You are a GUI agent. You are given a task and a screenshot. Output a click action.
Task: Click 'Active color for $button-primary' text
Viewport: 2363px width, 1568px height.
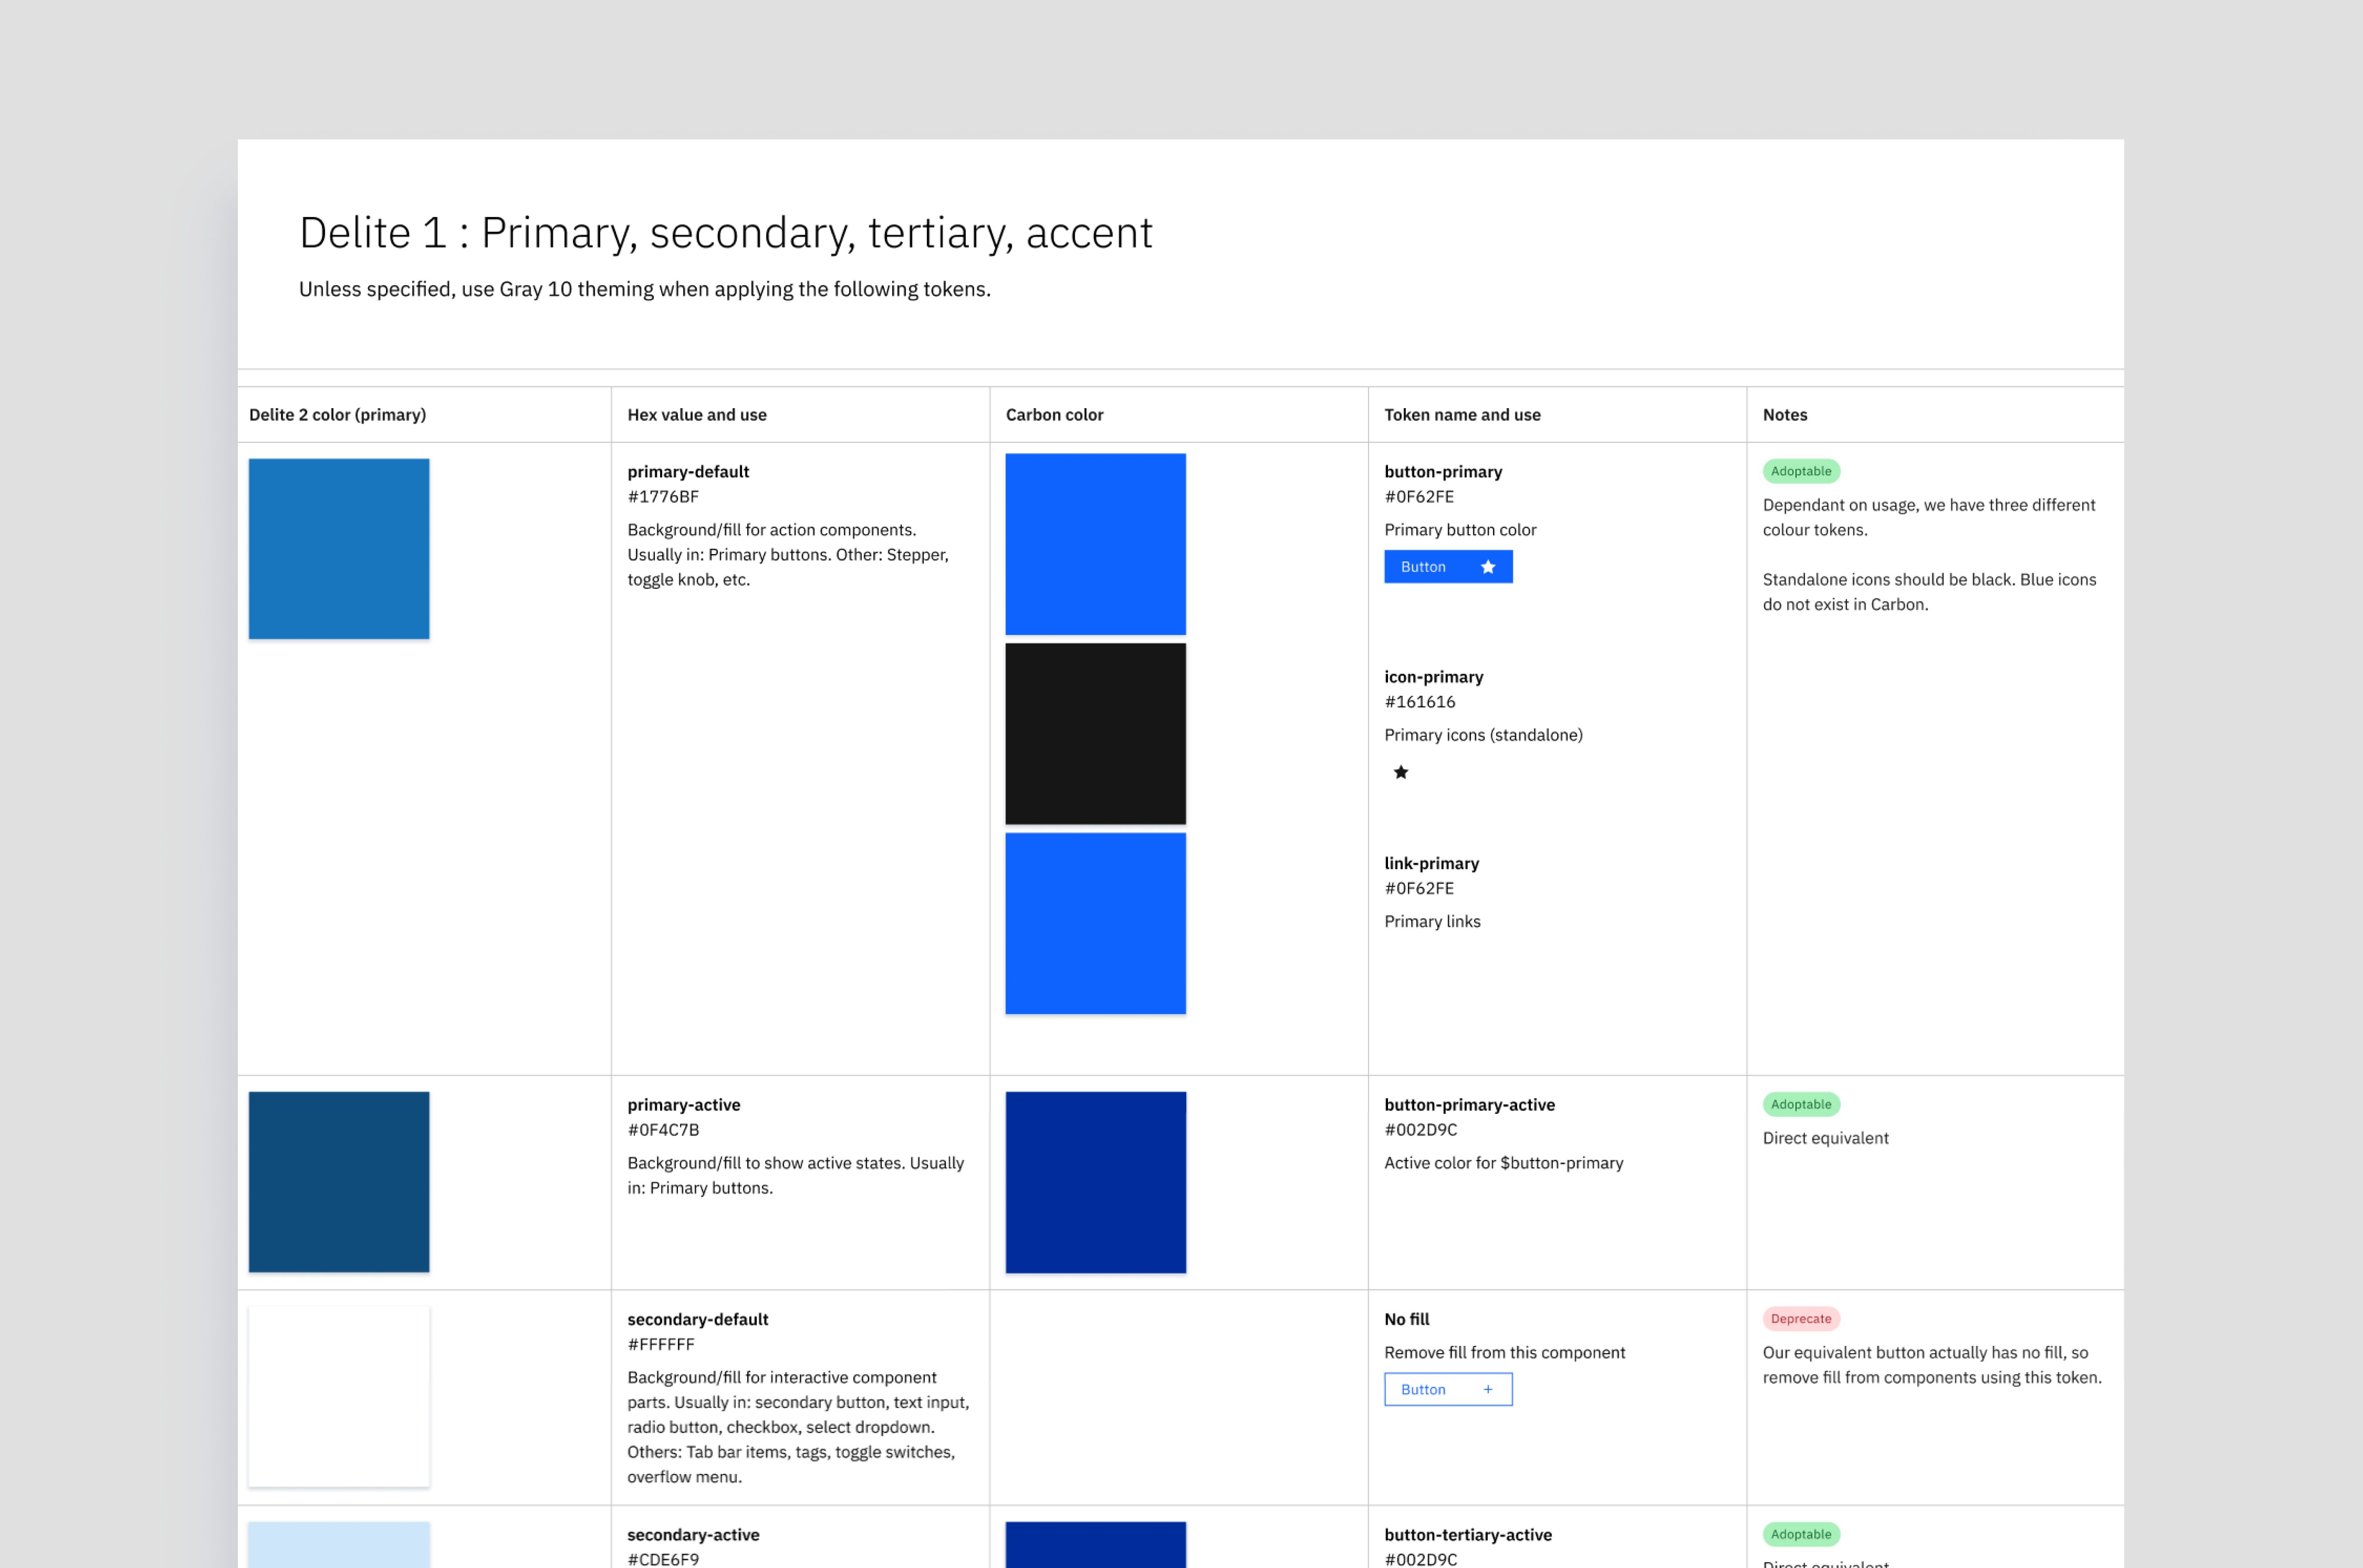point(1503,1163)
